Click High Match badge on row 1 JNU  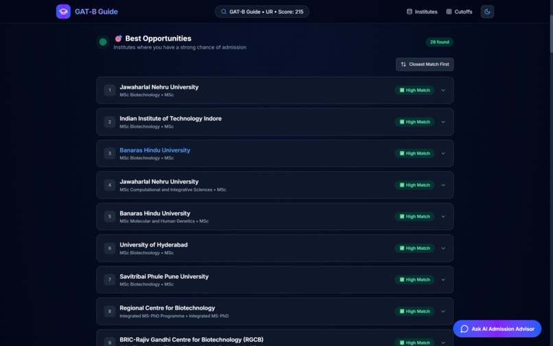[414, 90]
